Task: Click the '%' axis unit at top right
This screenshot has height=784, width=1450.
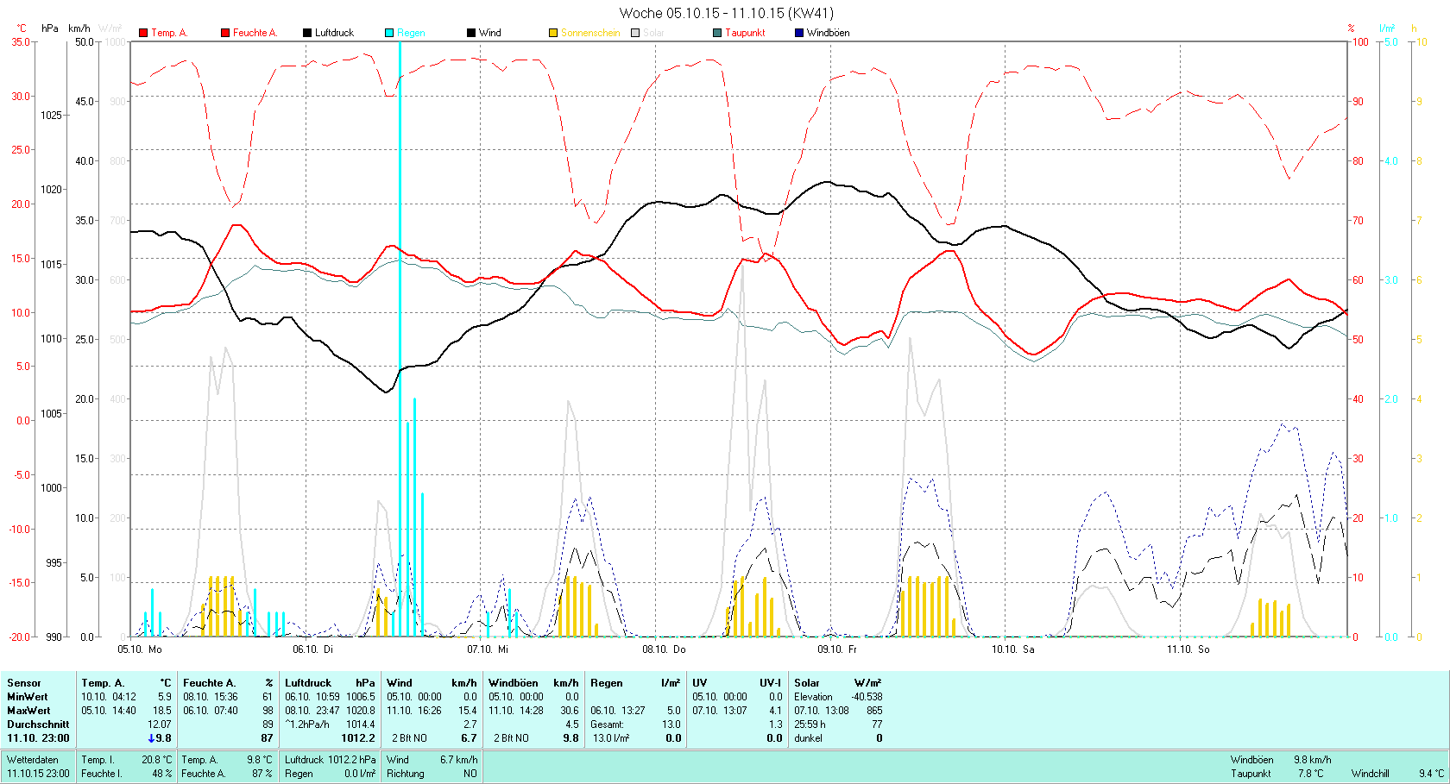Action: point(1352,28)
